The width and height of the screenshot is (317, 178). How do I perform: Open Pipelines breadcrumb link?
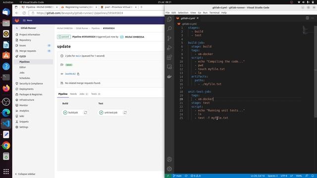click(96, 28)
